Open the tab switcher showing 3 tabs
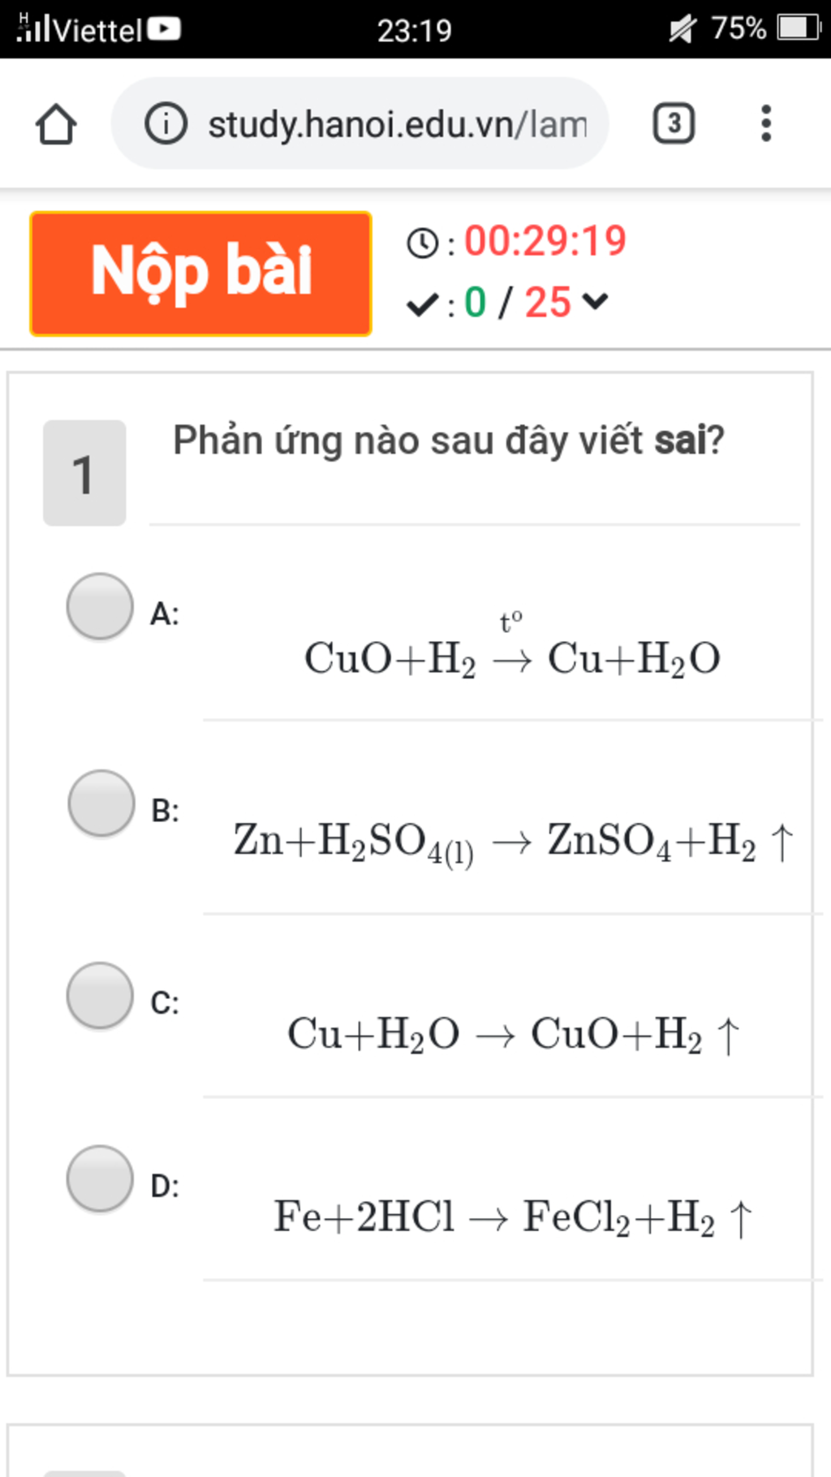The image size is (831, 1477). (674, 123)
